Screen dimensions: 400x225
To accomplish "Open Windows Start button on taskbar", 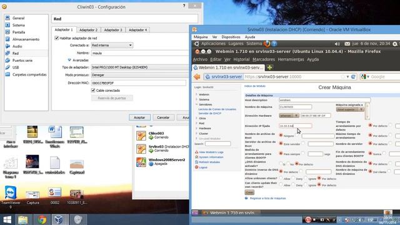I will coord(7,219).
